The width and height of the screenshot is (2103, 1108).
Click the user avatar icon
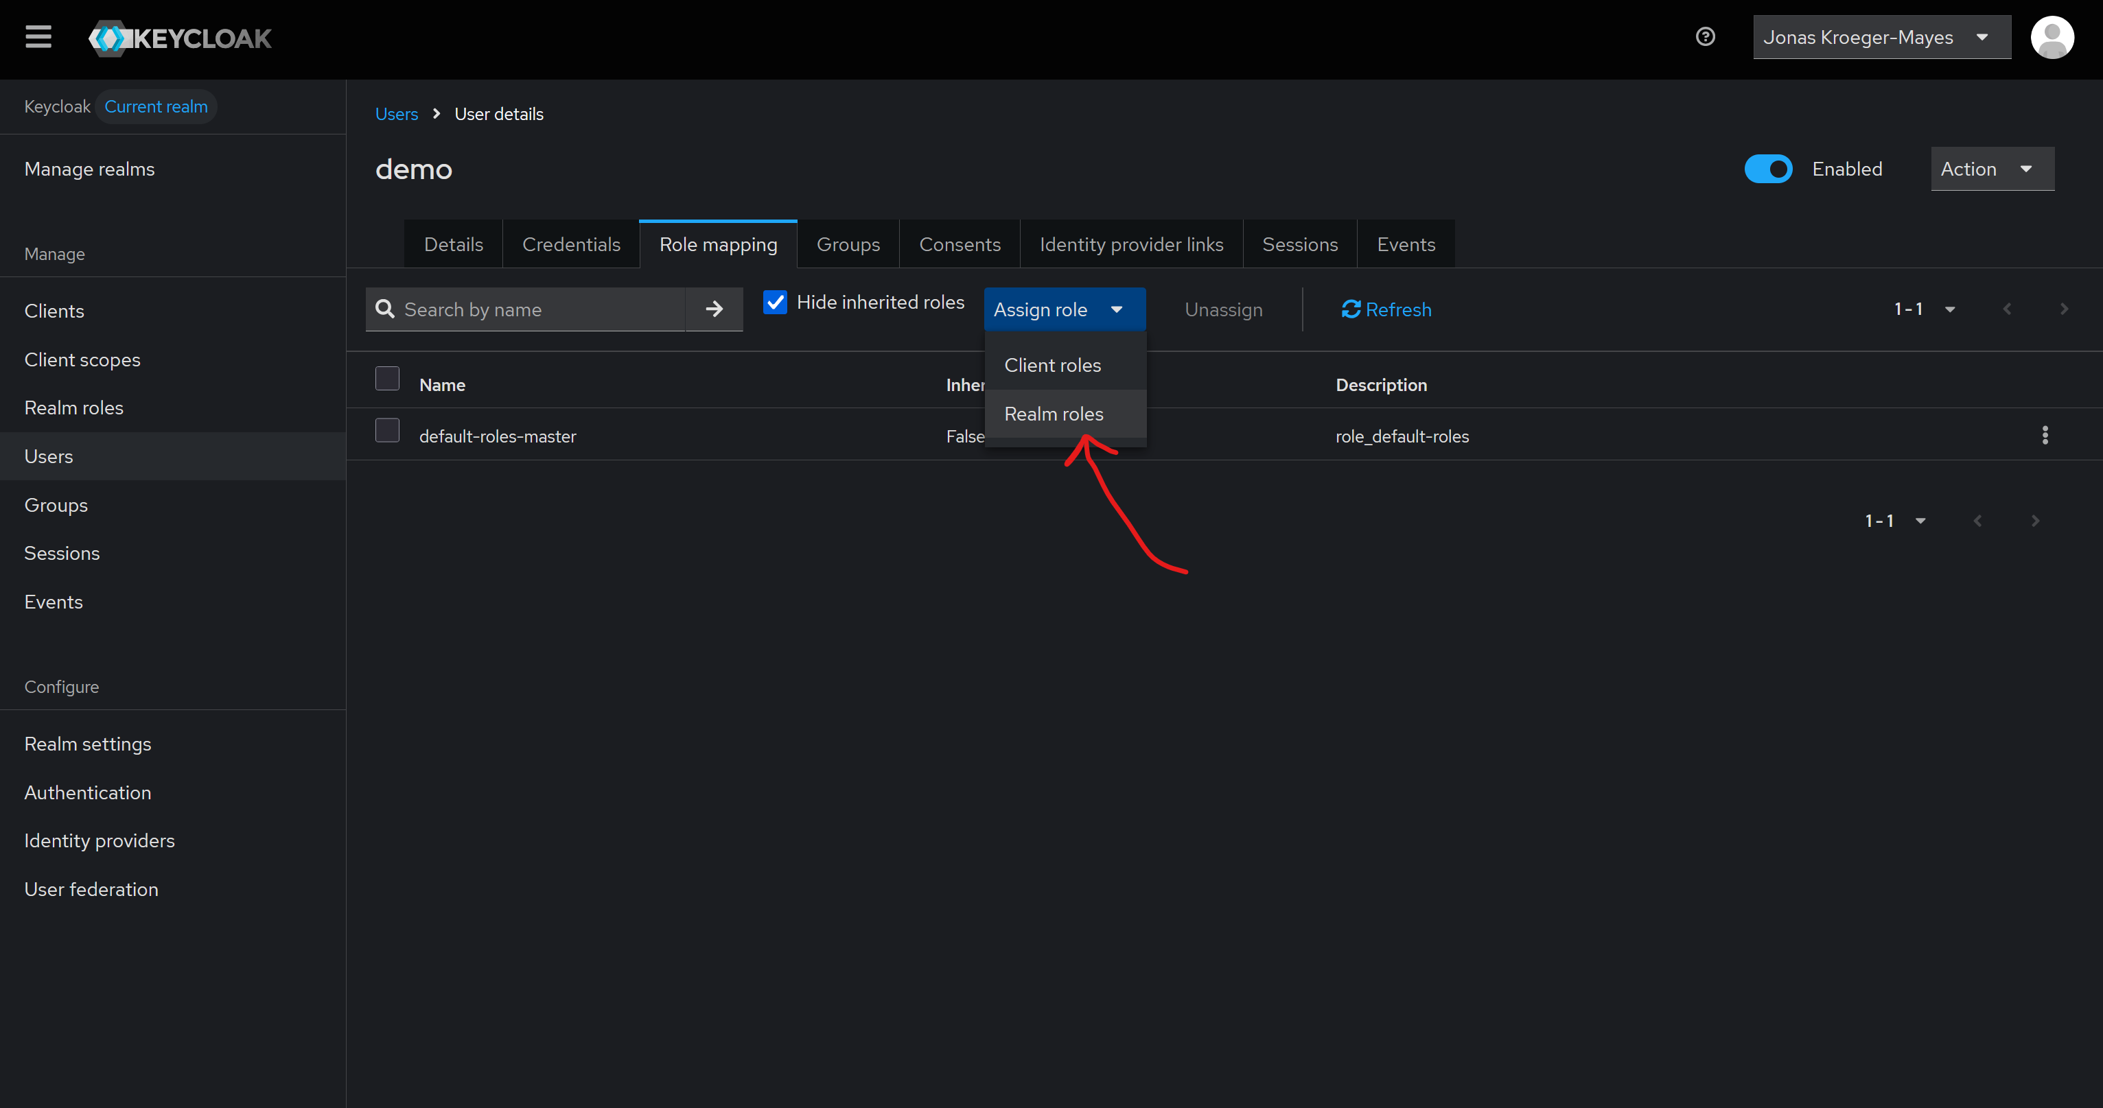point(2052,38)
